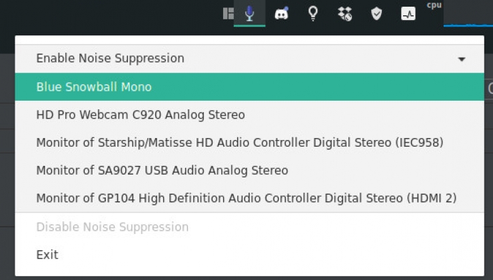Screen dimensions: 493x280
Task: Exit the noise suppression tray app
Action: pos(249,255)
